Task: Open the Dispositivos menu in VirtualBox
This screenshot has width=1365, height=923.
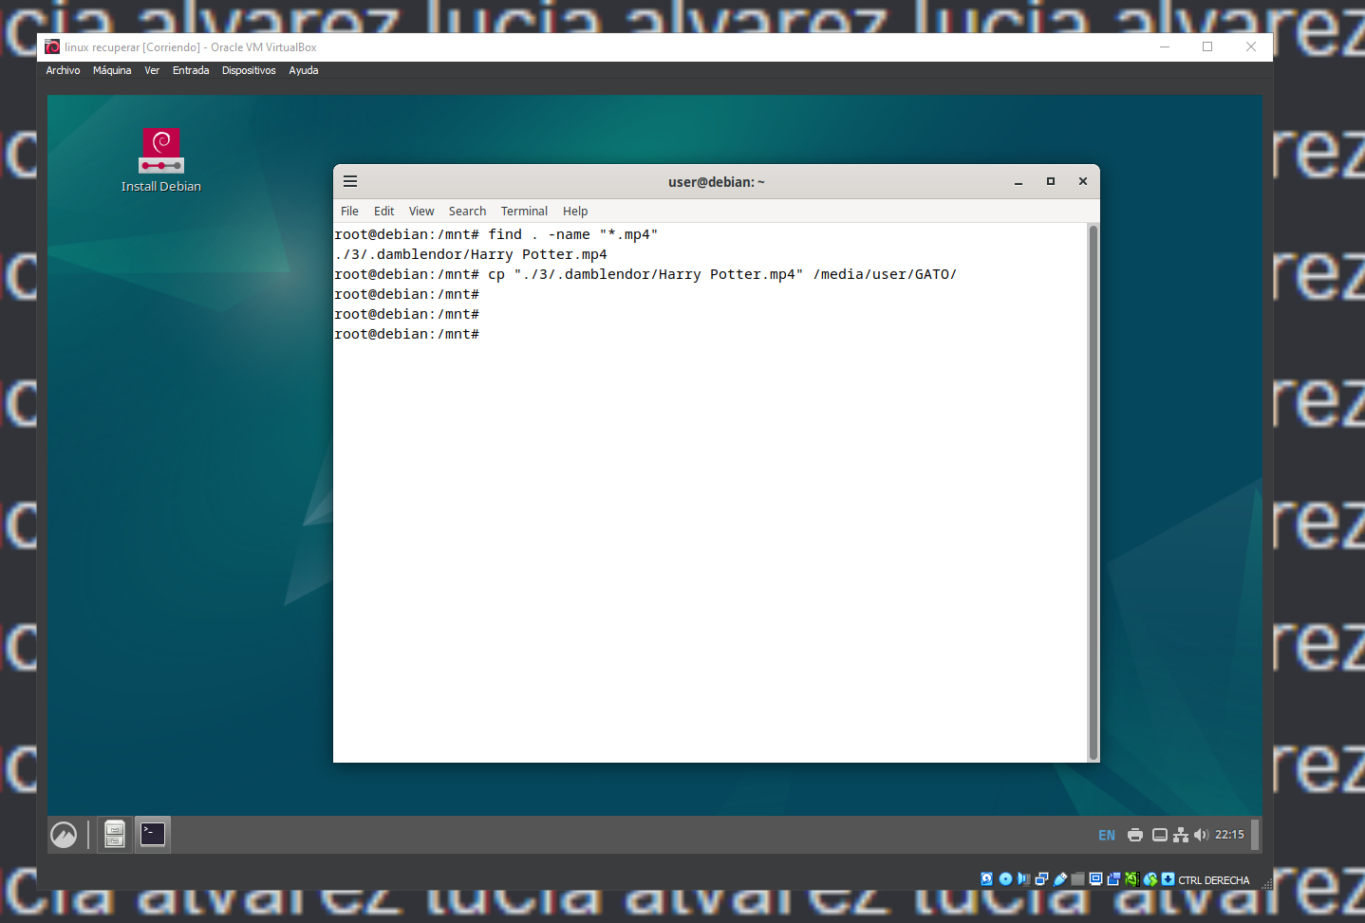Action: 249,70
